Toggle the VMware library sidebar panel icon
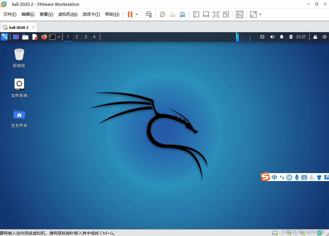The image size is (329, 236). click(196, 15)
